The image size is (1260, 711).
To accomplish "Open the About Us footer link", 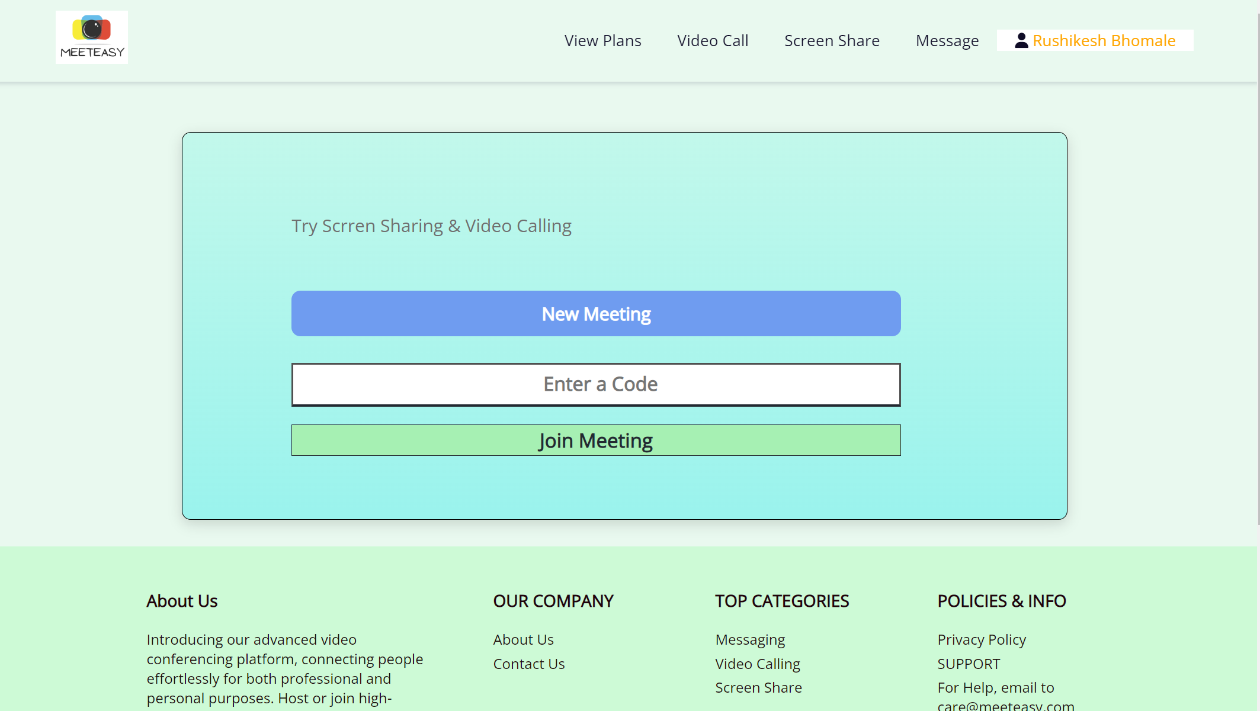I will coord(523,639).
